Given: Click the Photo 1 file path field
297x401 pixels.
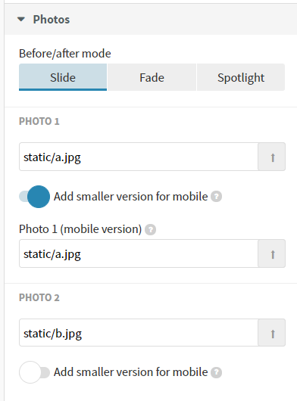Looking at the screenshot, I should click(139, 157).
